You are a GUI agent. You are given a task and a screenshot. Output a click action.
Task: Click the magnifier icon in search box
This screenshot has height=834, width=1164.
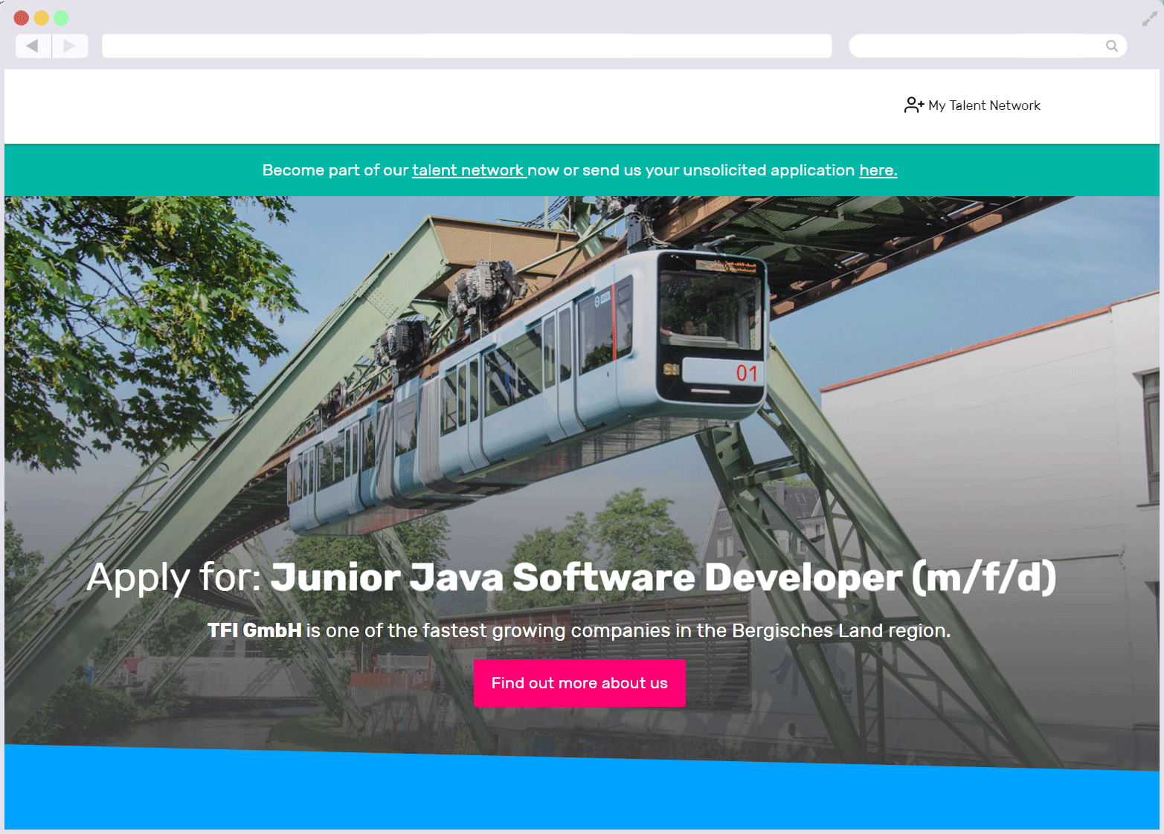[1112, 46]
